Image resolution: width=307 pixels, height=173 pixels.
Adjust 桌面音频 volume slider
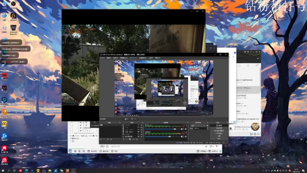[162, 137]
